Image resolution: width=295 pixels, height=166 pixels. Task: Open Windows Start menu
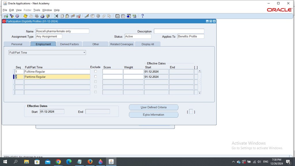pyautogui.click(x=5, y=162)
